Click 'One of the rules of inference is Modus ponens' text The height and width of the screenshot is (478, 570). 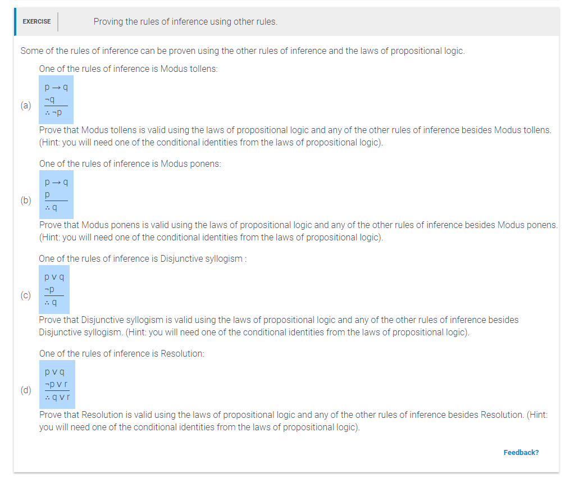coord(130,163)
